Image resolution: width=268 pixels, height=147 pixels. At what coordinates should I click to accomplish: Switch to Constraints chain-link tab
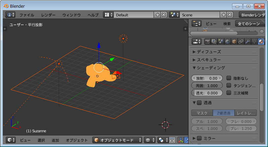pos(241,42)
